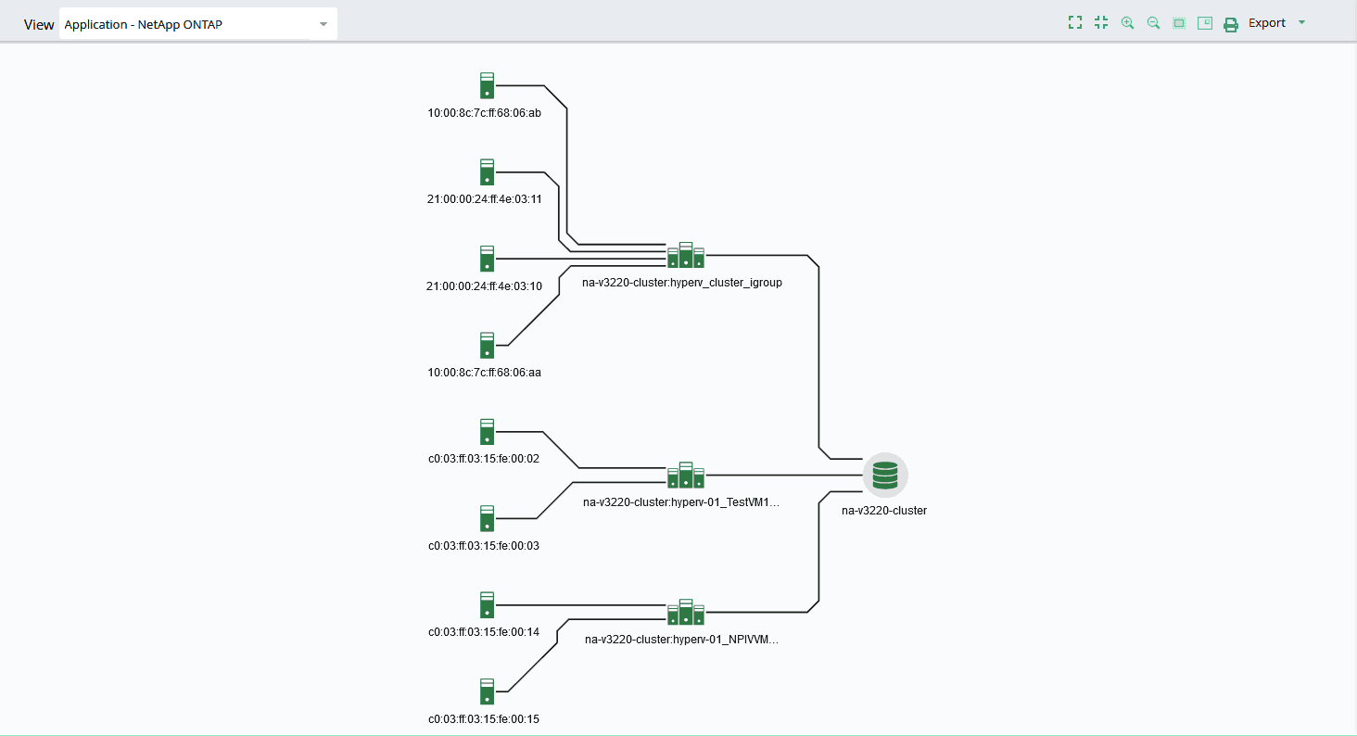Select host node c0:03:ff:03:15:fe:00:15
This screenshot has width=1357, height=736.
pos(487,692)
